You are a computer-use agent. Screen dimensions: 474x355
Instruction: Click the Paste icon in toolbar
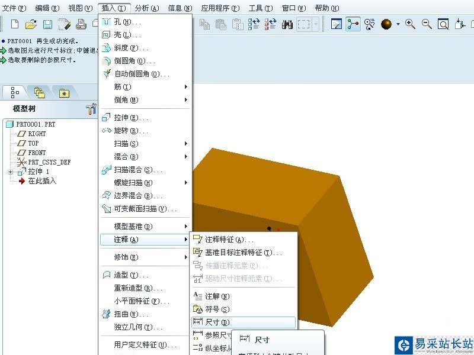click(x=221, y=24)
